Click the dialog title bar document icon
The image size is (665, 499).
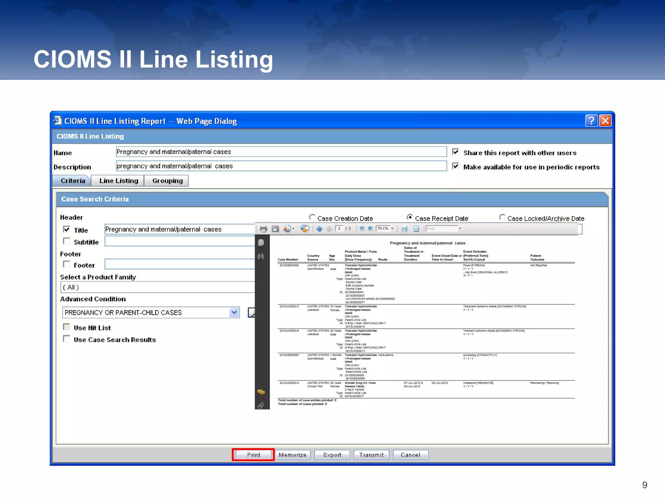57,120
